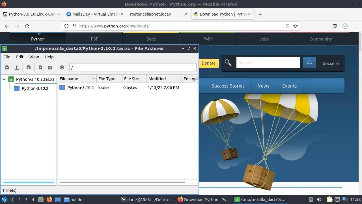Click the network tray icon
Image resolution: width=362 pixels, height=204 pixels.
pyautogui.click(x=337, y=199)
